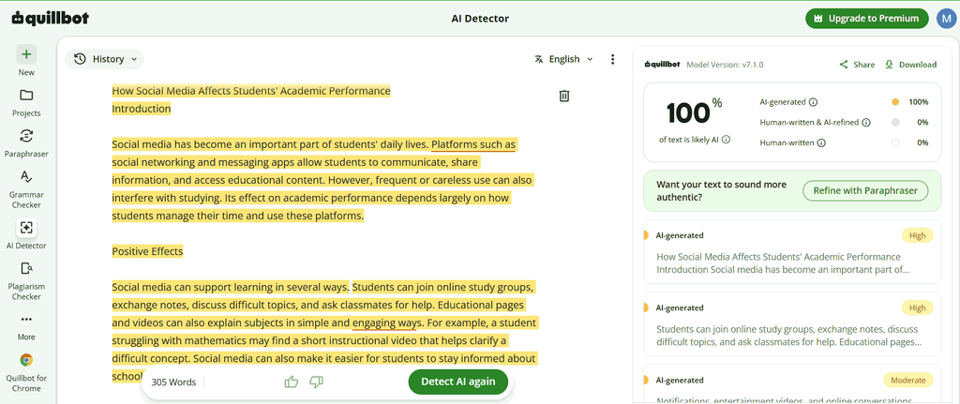The width and height of the screenshot is (960, 404).
Task: Click the AI-generated orange legend dot
Action: pyautogui.click(x=895, y=102)
